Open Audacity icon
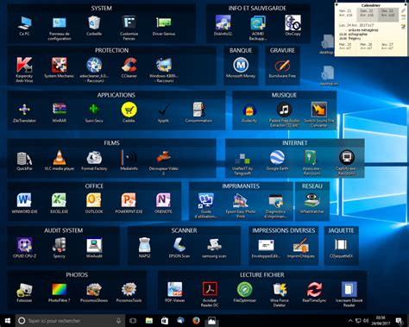This screenshot has width=409, height=327. (x=249, y=110)
